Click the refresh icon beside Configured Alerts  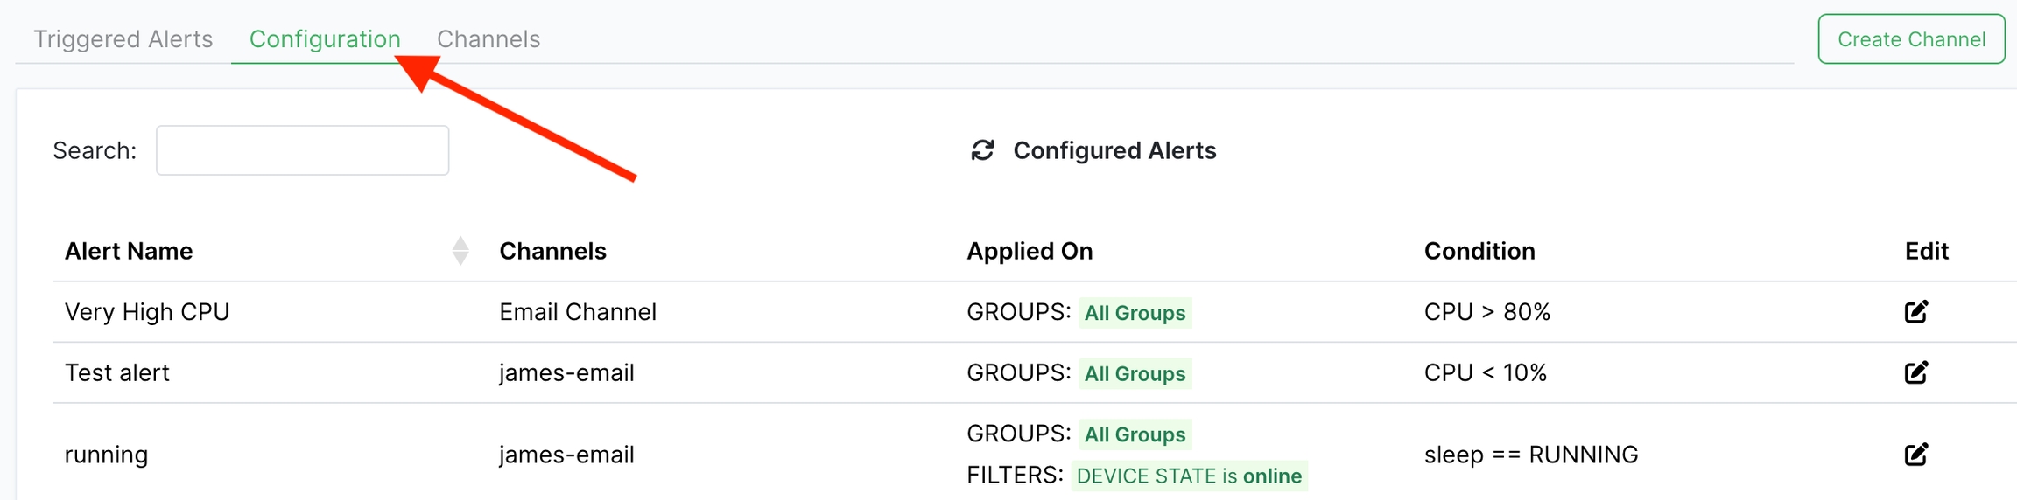point(982,150)
